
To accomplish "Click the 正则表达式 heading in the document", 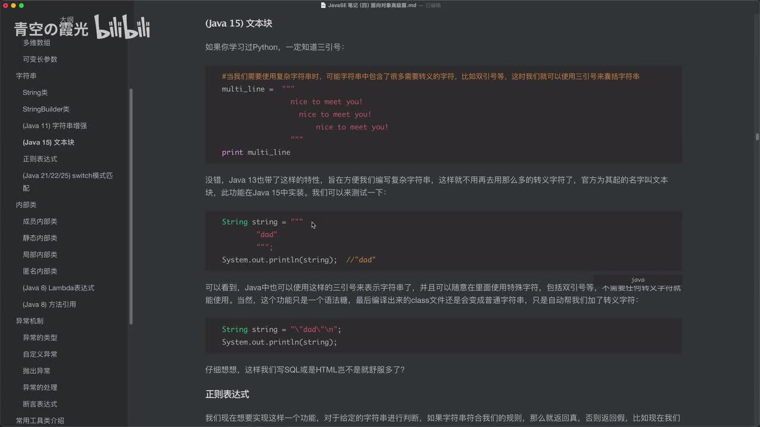I will coord(227,394).
